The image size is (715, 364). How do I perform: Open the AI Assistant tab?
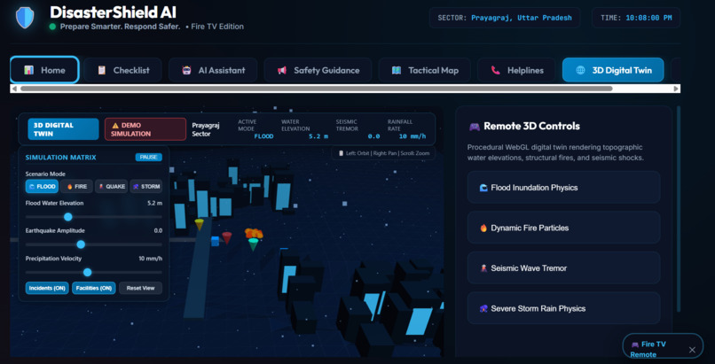click(x=213, y=70)
